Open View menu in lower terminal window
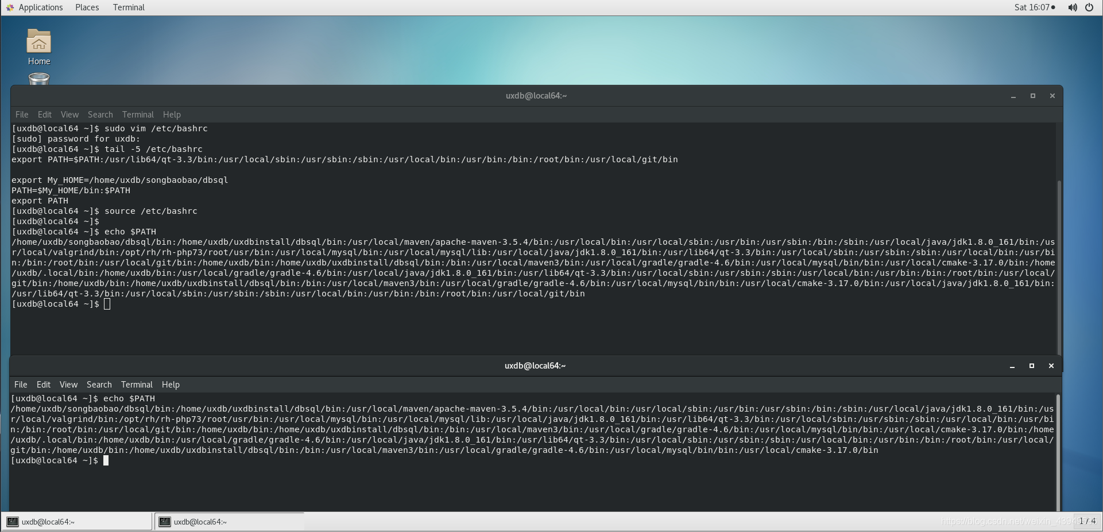Screen dimensions: 1103x532 (x=68, y=385)
